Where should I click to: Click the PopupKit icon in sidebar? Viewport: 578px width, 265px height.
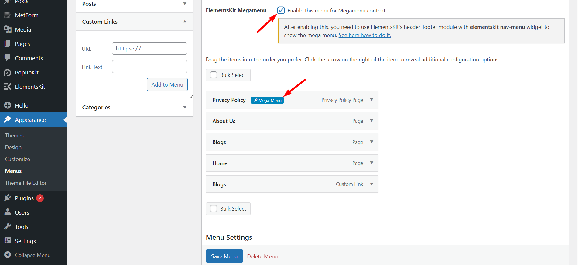point(8,72)
